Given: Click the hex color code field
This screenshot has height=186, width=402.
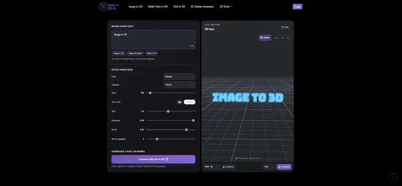Looking at the screenshot, I should click(x=190, y=102).
